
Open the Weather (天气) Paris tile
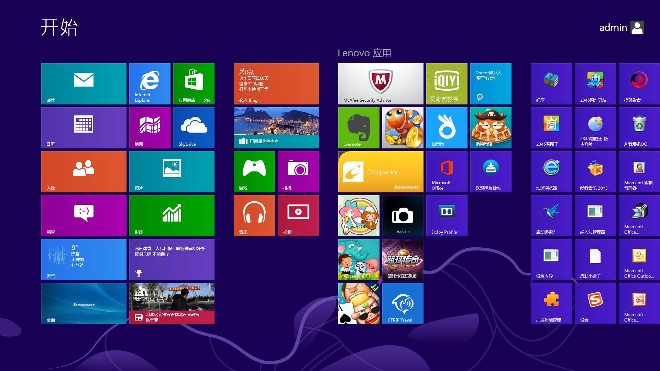pyautogui.click(x=84, y=259)
